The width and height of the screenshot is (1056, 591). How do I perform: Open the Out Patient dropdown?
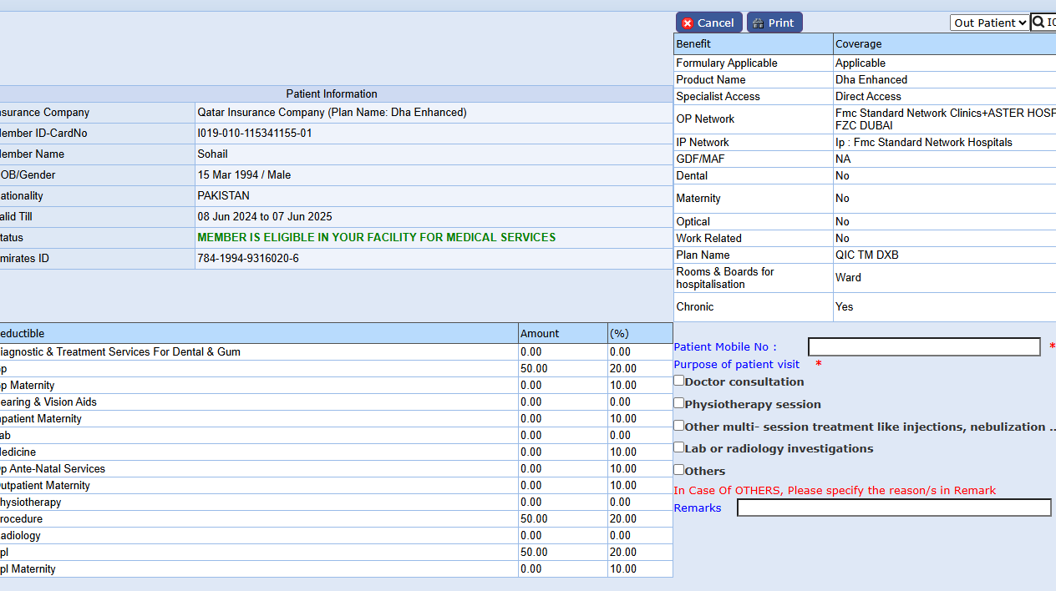(x=989, y=23)
